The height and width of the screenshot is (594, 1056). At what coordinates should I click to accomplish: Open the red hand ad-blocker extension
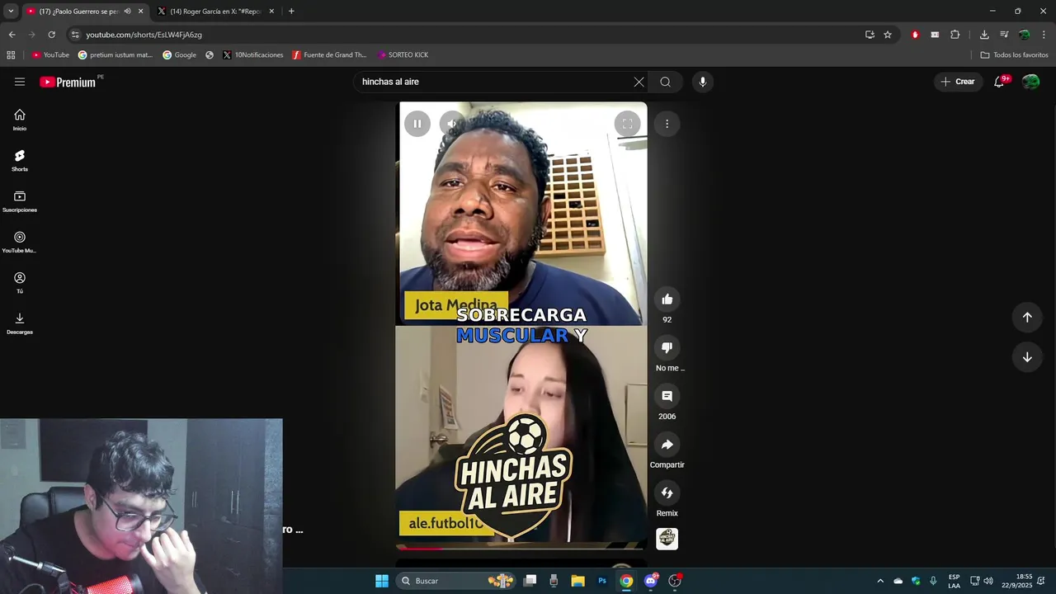(915, 35)
